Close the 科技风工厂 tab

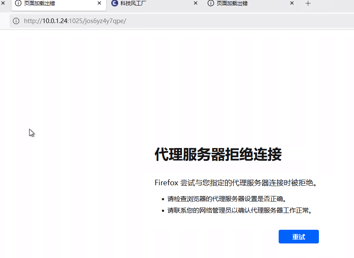click(x=196, y=3)
